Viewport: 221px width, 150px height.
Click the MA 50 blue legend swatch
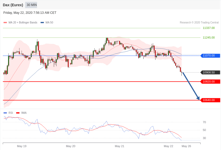click(42, 23)
